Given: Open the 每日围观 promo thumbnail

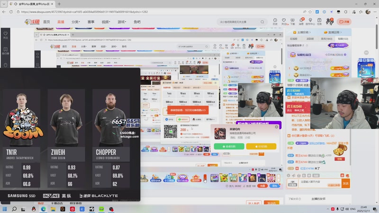Looking at the screenshot, I should point(366,67).
